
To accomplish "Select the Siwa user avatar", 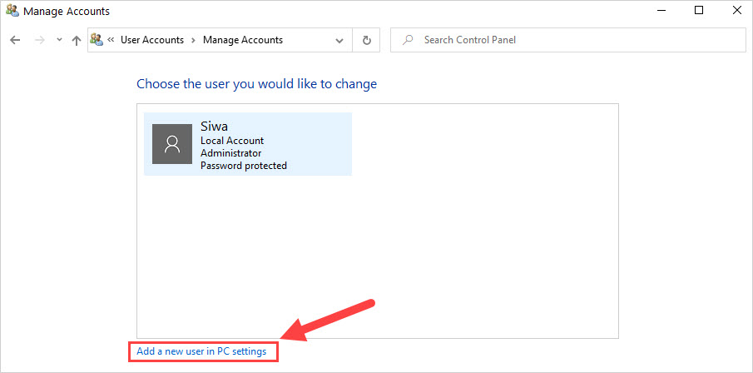I will coord(172,144).
